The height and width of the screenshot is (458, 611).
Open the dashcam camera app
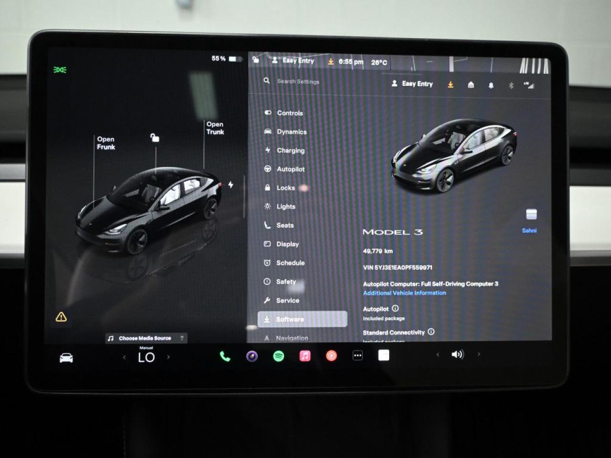coord(252,356)
